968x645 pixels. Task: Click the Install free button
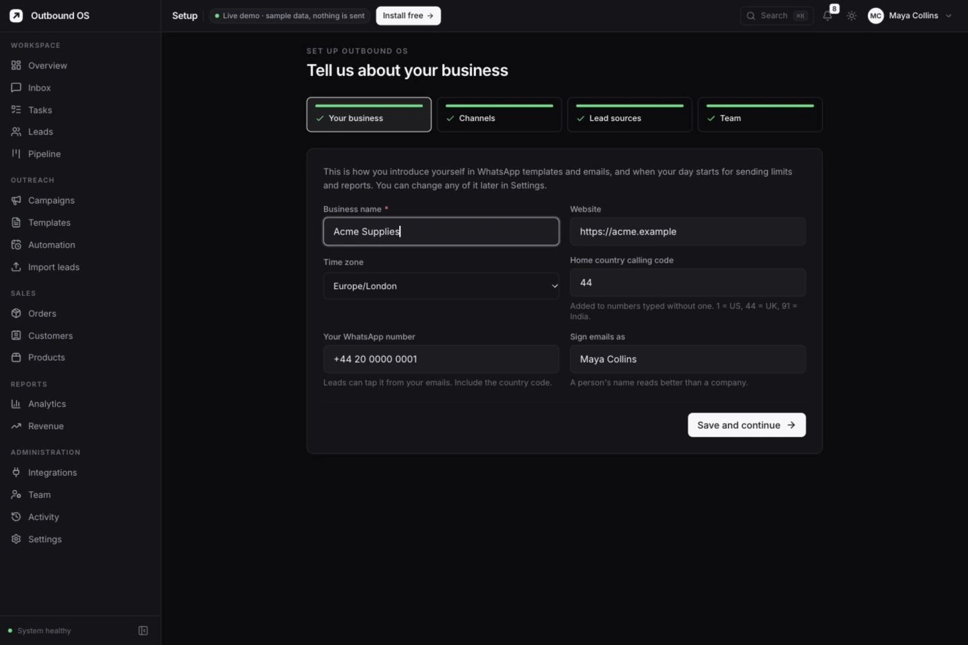click(x=408, y=15)
